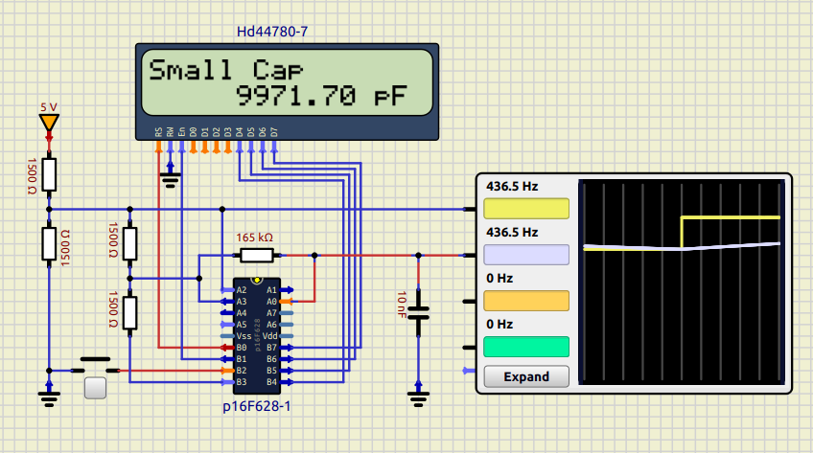Screen dimensions: 813x453
Task: Click the 5 V voltage source symbol
Action: [49, 124]
